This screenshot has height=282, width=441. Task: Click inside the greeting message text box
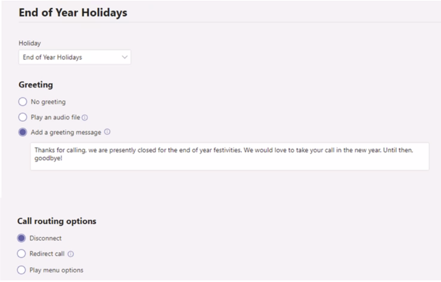click(x=230, y=156)
